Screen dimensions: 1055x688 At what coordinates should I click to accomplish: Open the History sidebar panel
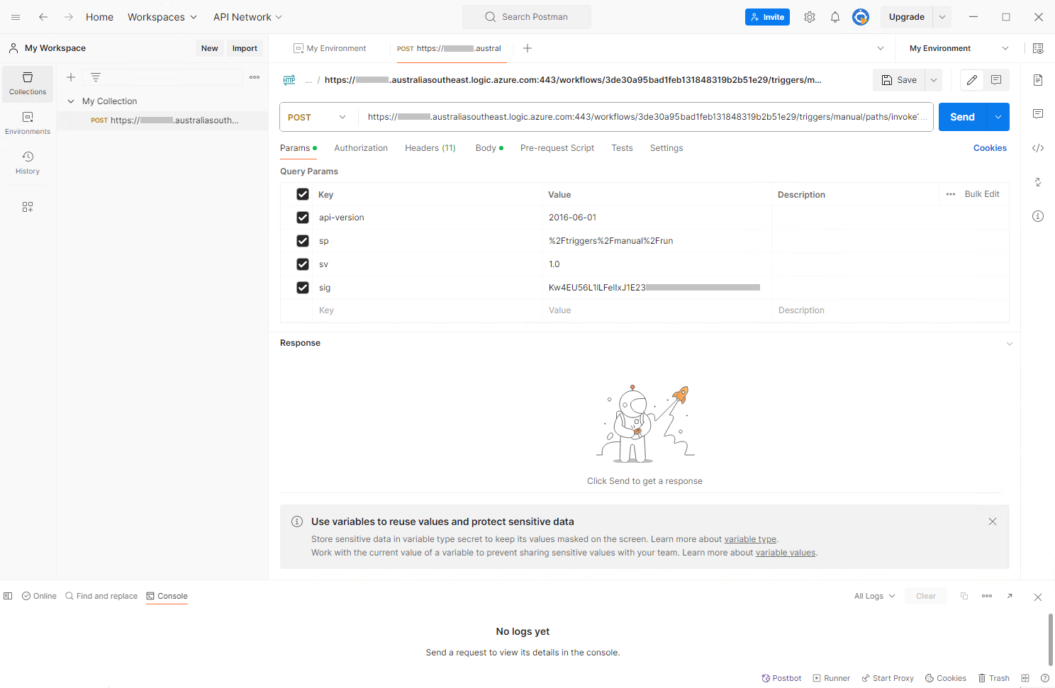pos(28,162)
